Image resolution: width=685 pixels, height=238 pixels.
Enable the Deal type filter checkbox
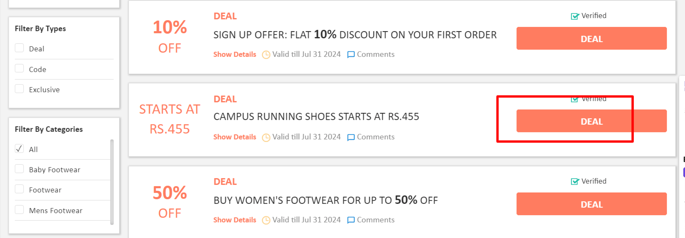click(19, 48)
